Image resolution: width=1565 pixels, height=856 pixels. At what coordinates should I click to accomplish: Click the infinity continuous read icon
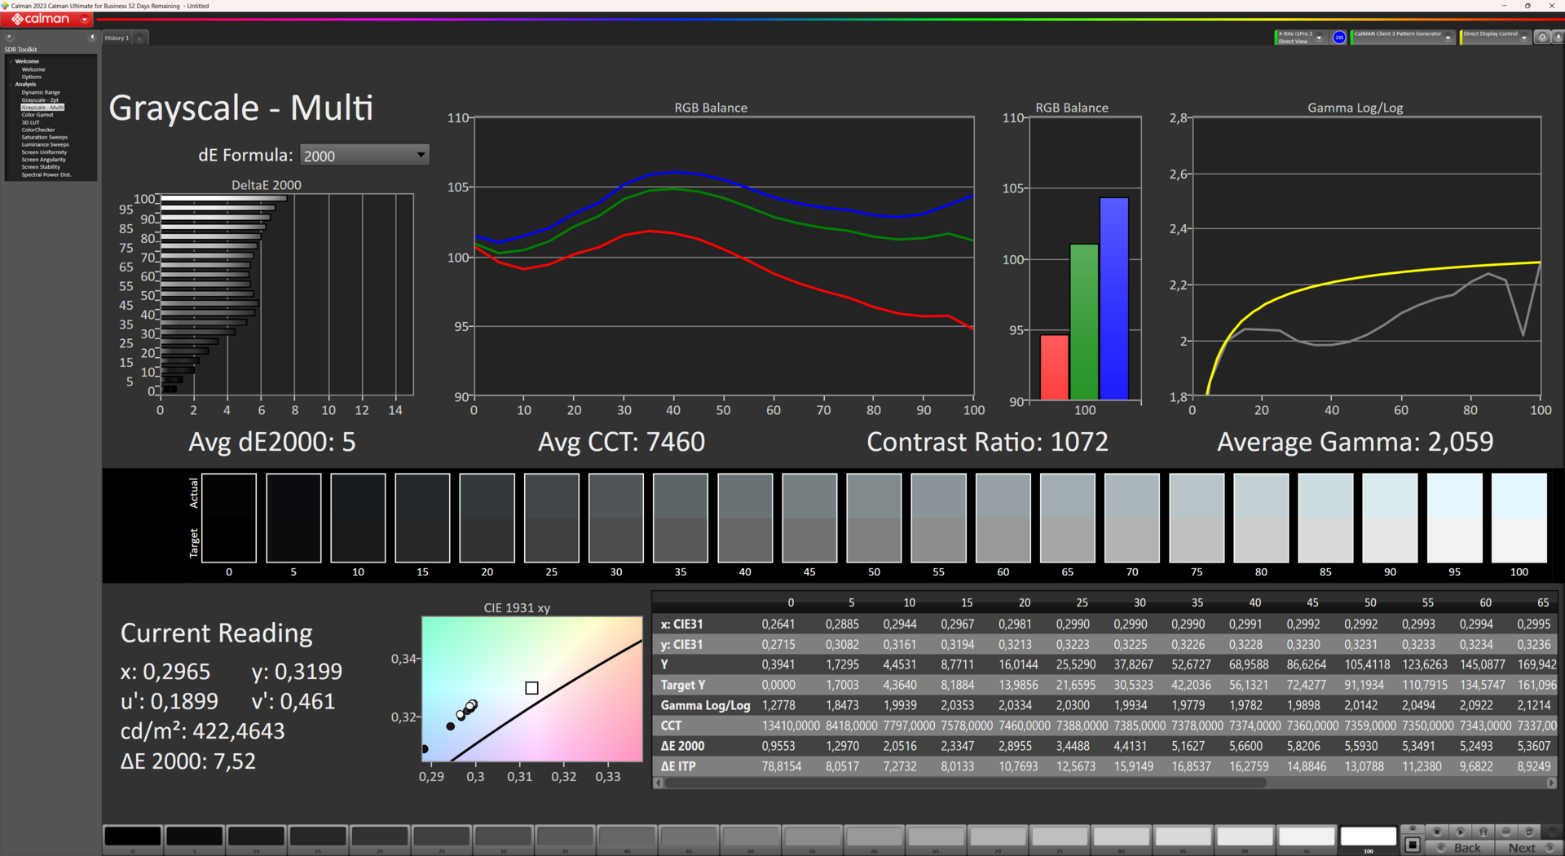1506,832
